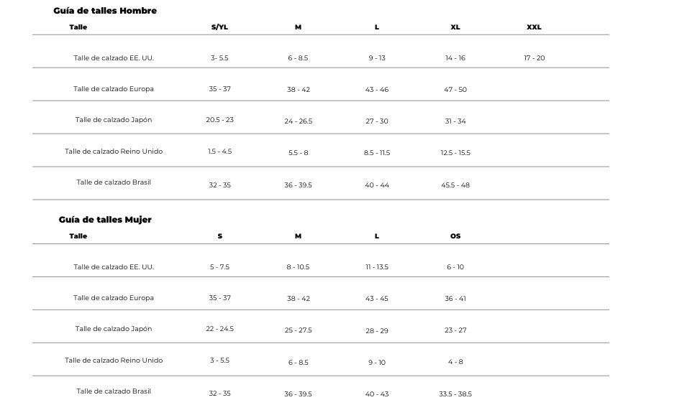This screenshot has height=400, width=682.
Task: Select the 36 - 41 Europe size cell
Action: coord(455,299)
